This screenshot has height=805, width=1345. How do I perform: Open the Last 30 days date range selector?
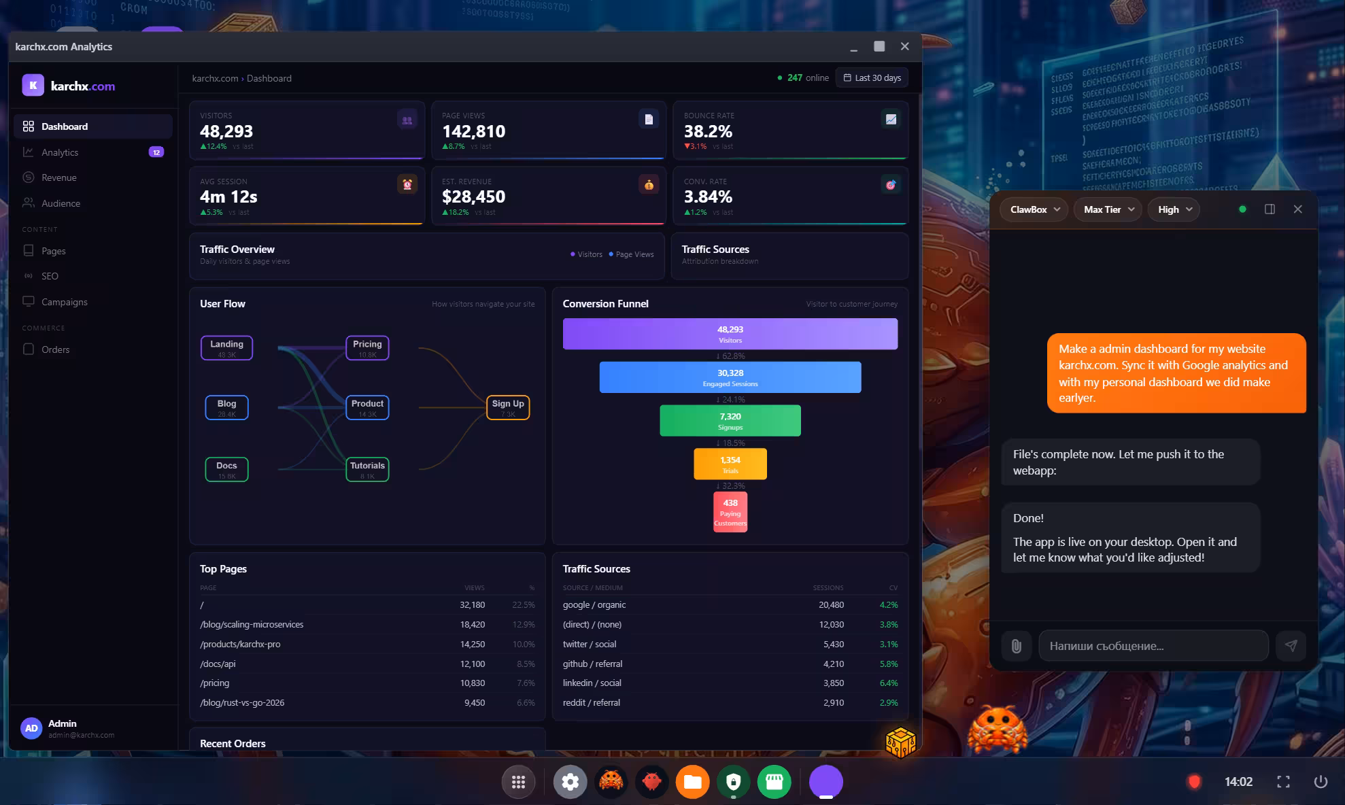872,78
